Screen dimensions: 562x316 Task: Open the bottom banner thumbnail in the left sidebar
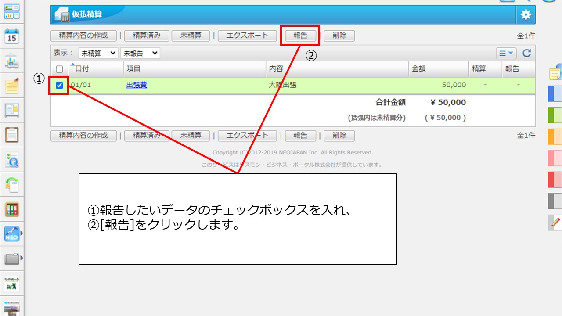12,308
